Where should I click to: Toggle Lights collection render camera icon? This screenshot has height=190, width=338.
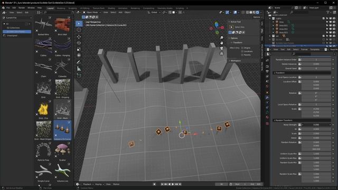334,18
